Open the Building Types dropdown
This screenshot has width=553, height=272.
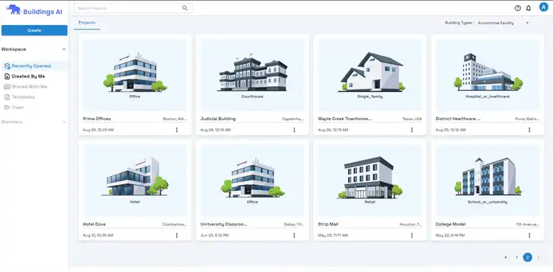[504, 23]
